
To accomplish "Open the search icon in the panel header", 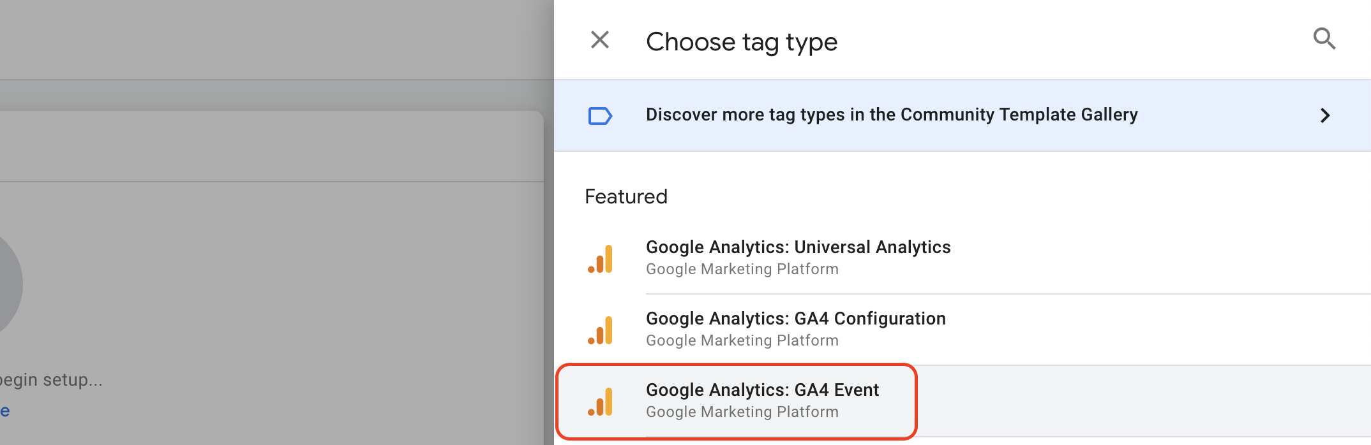I will pos(1324,39).
